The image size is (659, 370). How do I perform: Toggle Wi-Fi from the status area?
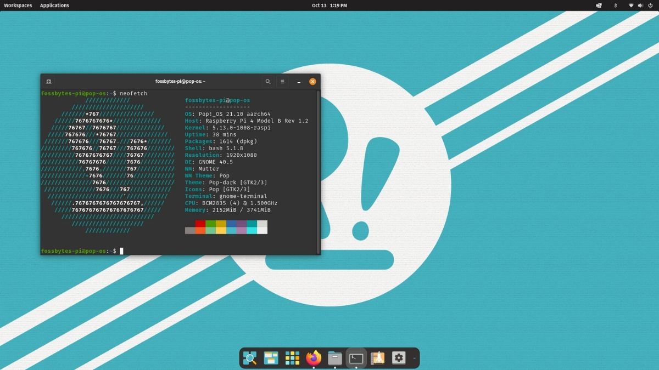pyautogui.click(x=630, y=5)
